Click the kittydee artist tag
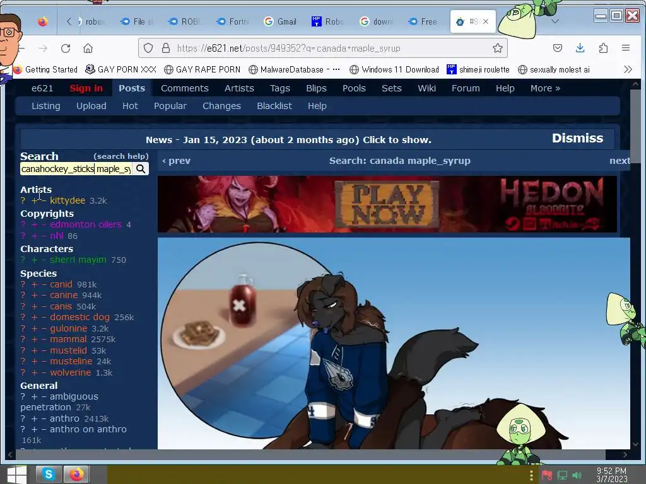 coord(68,200)
